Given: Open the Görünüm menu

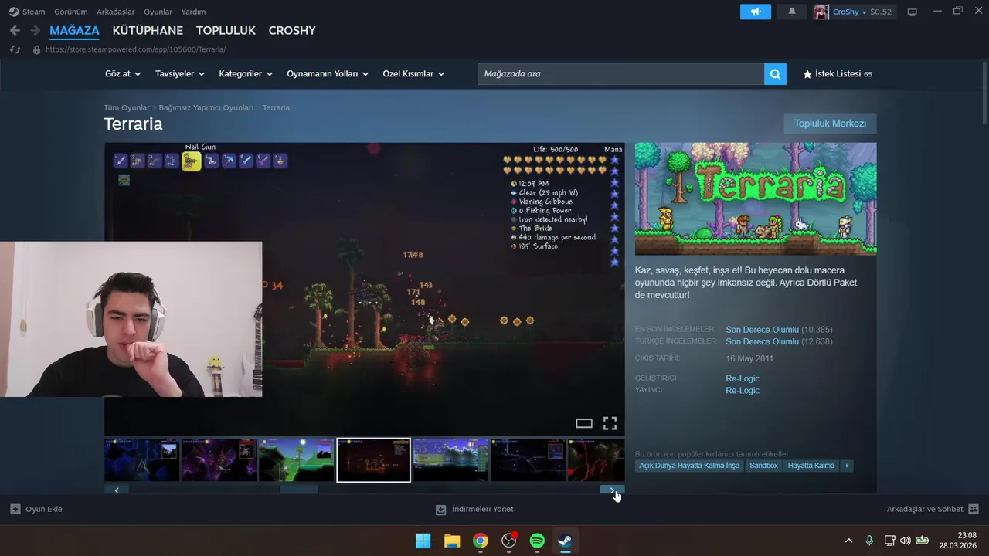Looking at the screenshot, I should click(x=70, y=12).
